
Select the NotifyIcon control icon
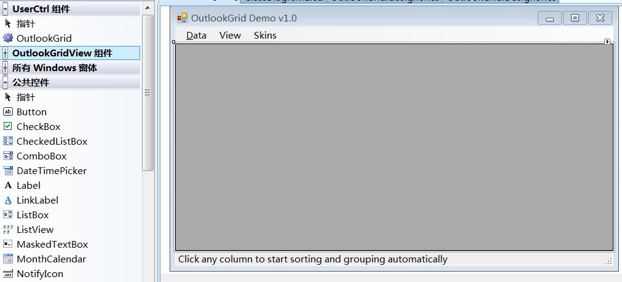coord(7,273)
